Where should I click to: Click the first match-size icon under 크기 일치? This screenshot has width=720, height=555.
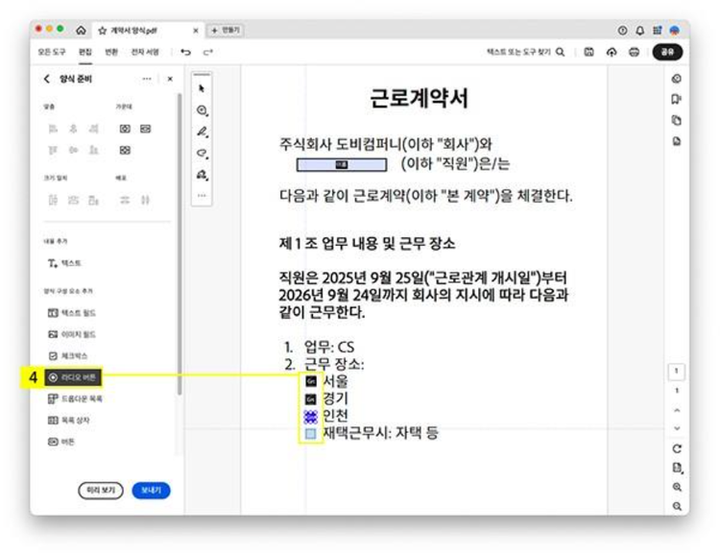point(53,200)
